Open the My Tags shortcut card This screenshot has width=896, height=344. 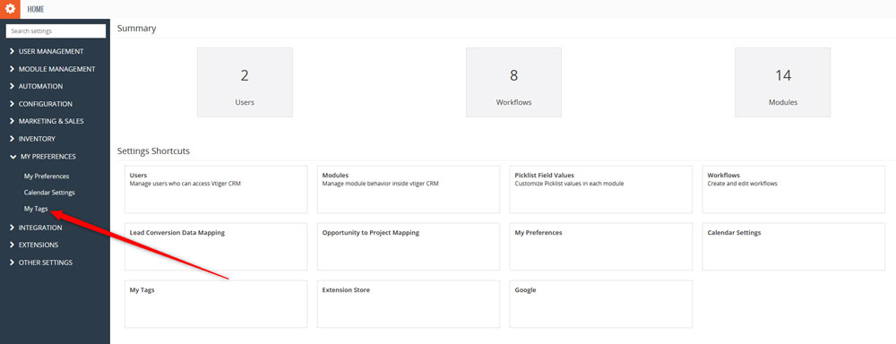(x=216, y=304)
